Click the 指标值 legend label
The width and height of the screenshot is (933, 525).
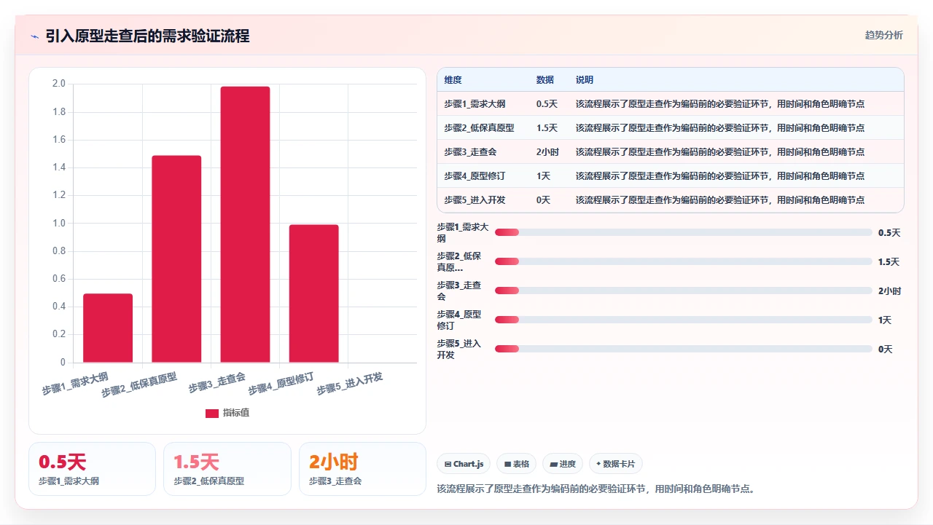point(236,413)
